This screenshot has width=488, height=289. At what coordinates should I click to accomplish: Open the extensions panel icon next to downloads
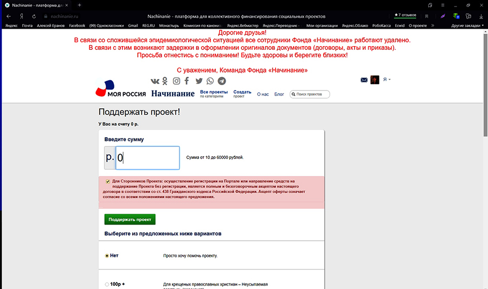(x=468, y=16)
